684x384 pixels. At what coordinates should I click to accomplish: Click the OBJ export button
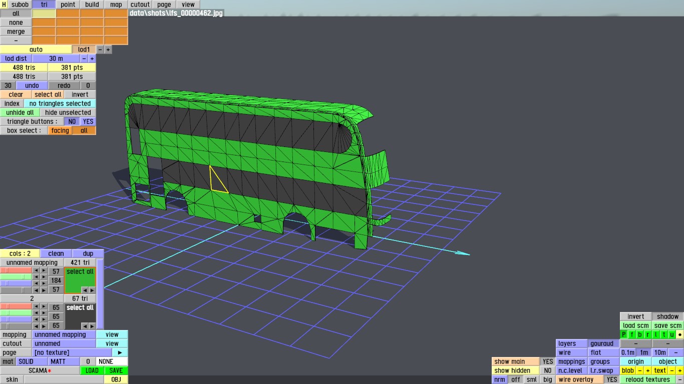[x=116, y=379]
